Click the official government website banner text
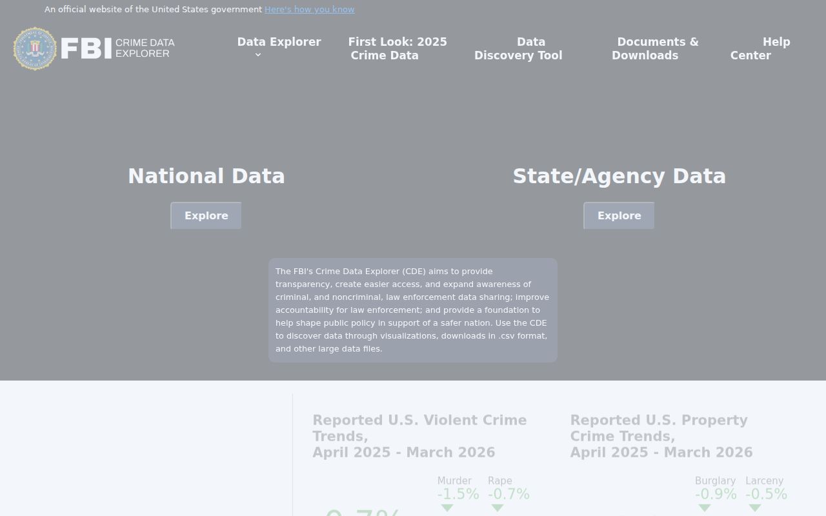This screenshot has width=826, height=516. point(153,9)
